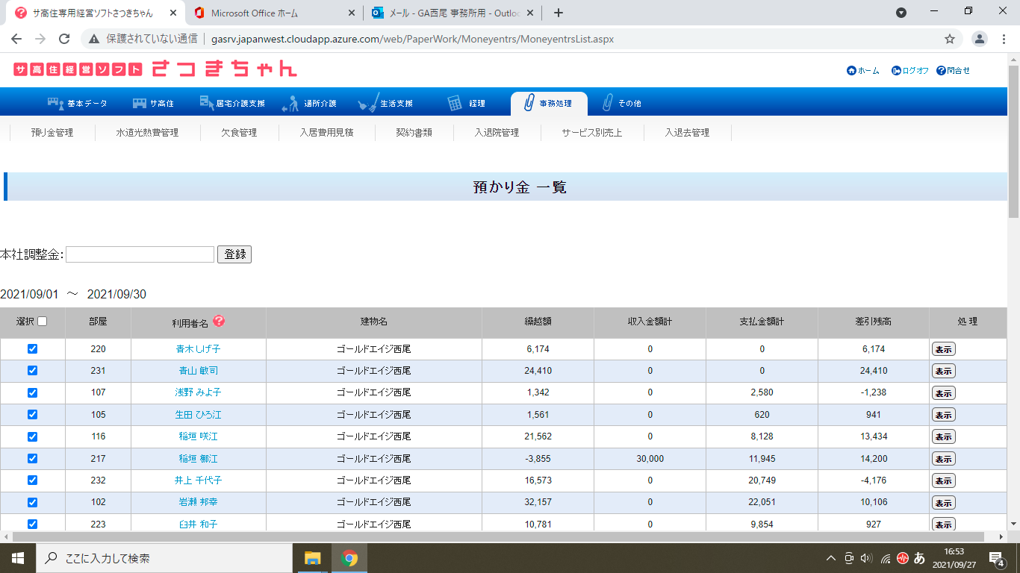Open the ホーム home icon link
The width and height of the screenshot is (1020, 573).
[x=852, y=71]
